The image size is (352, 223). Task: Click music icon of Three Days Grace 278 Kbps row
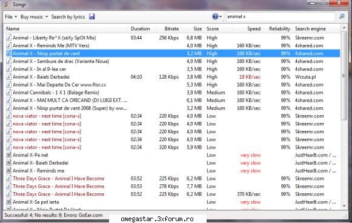pyautogui.click(x=8, y=186)
